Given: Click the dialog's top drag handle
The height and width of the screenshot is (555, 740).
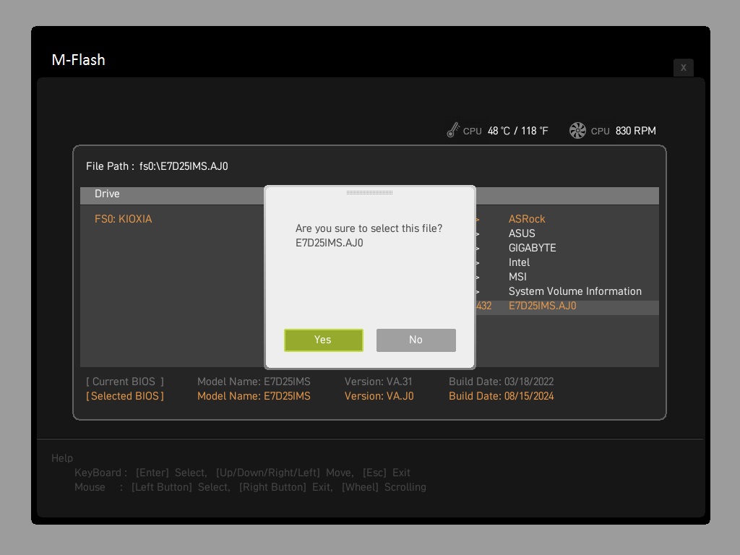Looking at the screenshot, I should tap(369, 193).
